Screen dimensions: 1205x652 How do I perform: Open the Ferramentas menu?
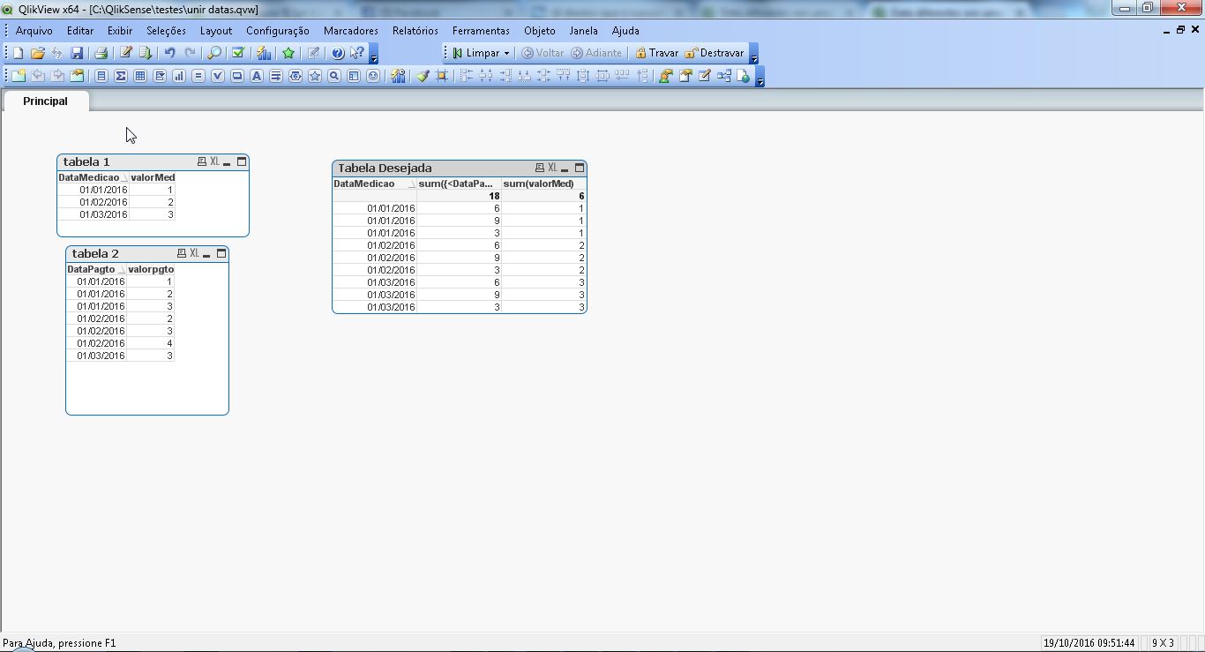(481, 31)
